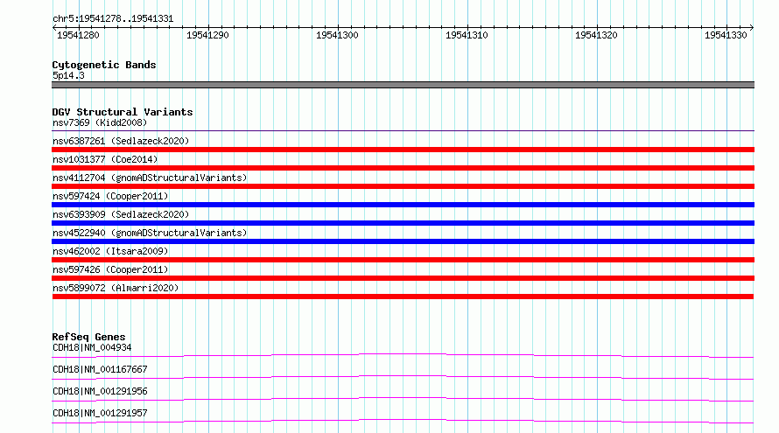Click ruler position 19541290
The image size is (779, 433).
207,35
